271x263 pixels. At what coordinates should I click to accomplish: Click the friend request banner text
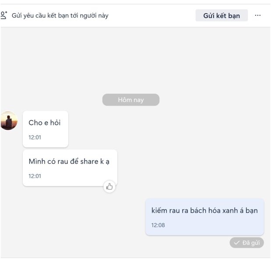pyautogui.click(x=60, y=16)
